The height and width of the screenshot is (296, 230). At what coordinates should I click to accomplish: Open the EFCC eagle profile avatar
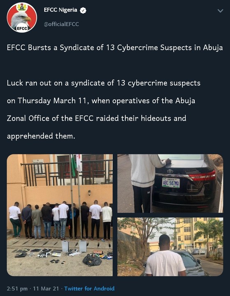pyautogui.click(x=22, y=18)
